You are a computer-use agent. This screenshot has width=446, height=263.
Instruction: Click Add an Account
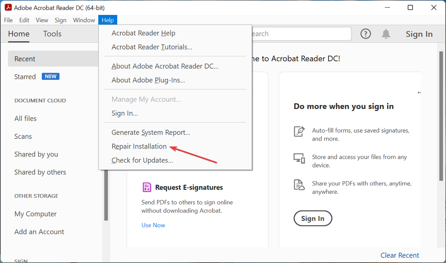[39, 232]
